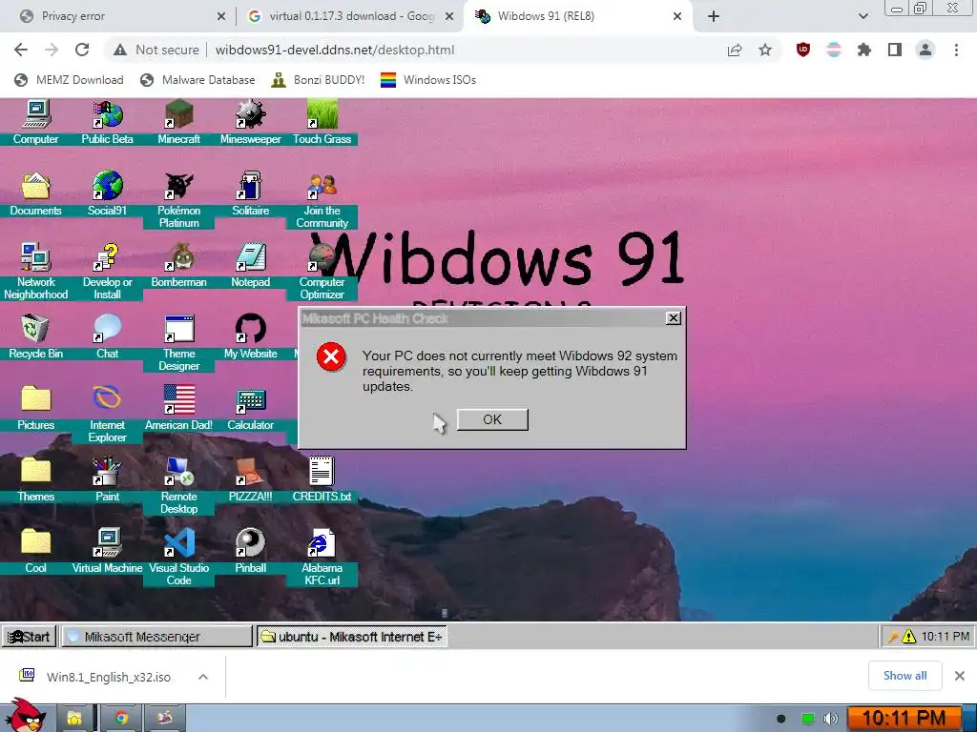977x732 pixels.
Task: Go back to the previous page
Action: (x=21, y=50)
